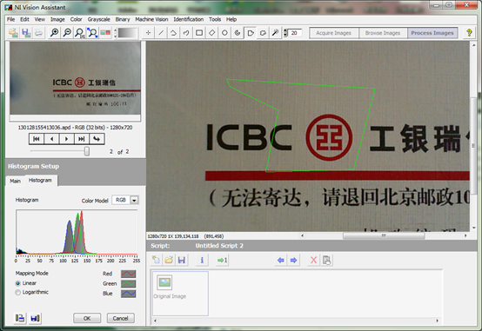
Task: Pick the Oval ROI tool
Action: (224, 32)
